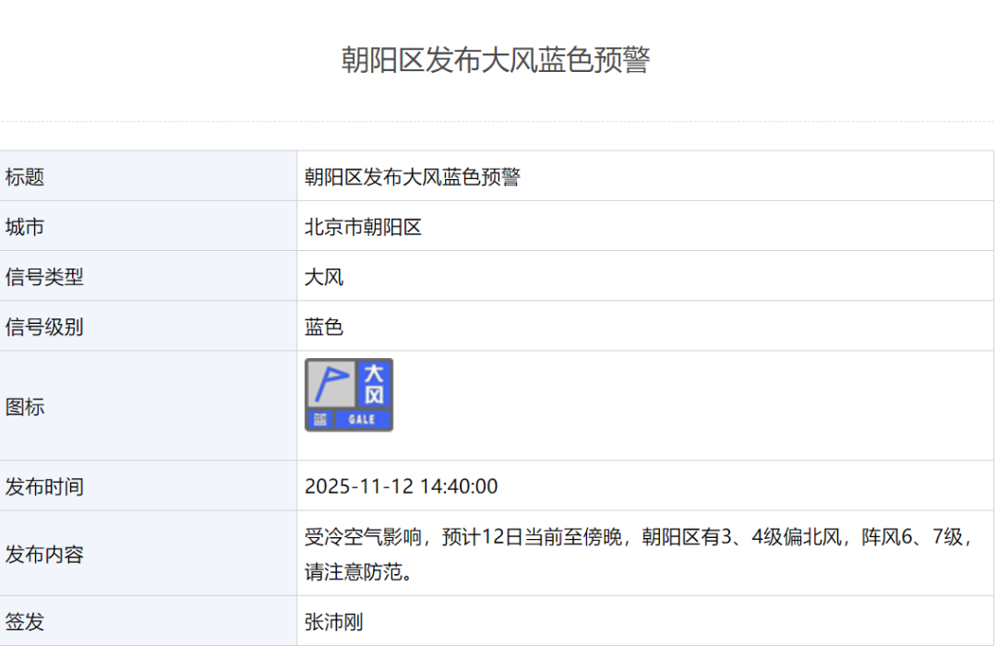
Task: Select the 信号类型 row label
Action: coord(44,277)
